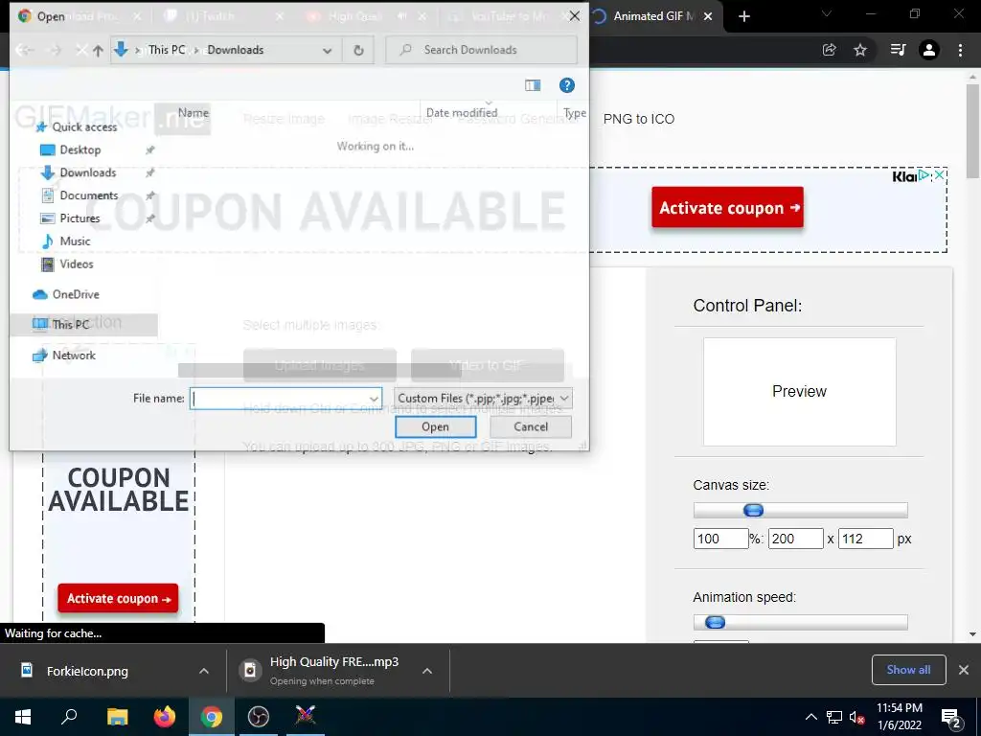Show hidden system tray icons

click(810, 717)
